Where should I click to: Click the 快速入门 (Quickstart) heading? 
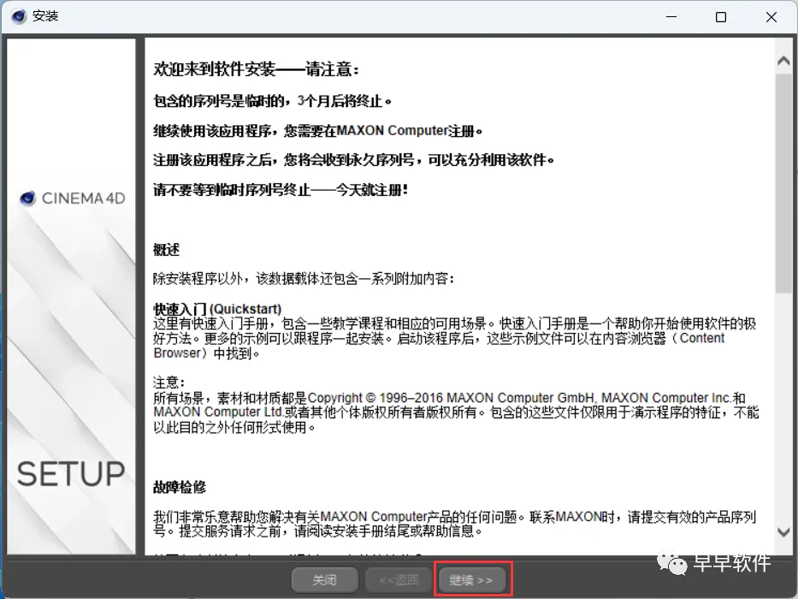coord(217,309)
